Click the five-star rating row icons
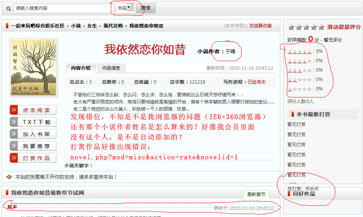Viewport: 363px width, 217px height. tap(299, 51)
